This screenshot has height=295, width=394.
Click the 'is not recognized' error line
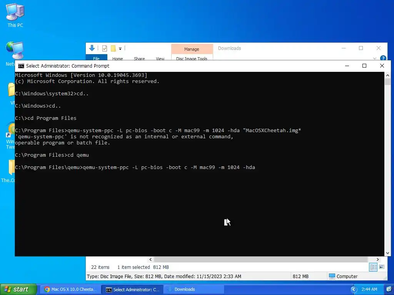pyautogui.click(x=124, y=137)
